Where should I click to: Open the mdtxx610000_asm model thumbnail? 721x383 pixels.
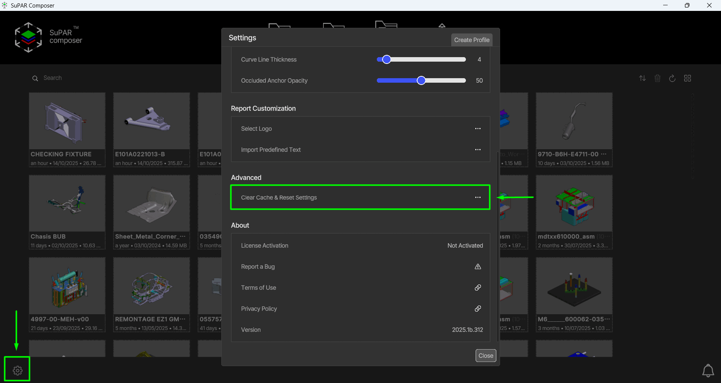tap(574, 203)
